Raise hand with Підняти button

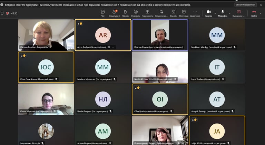click(125, 13)
